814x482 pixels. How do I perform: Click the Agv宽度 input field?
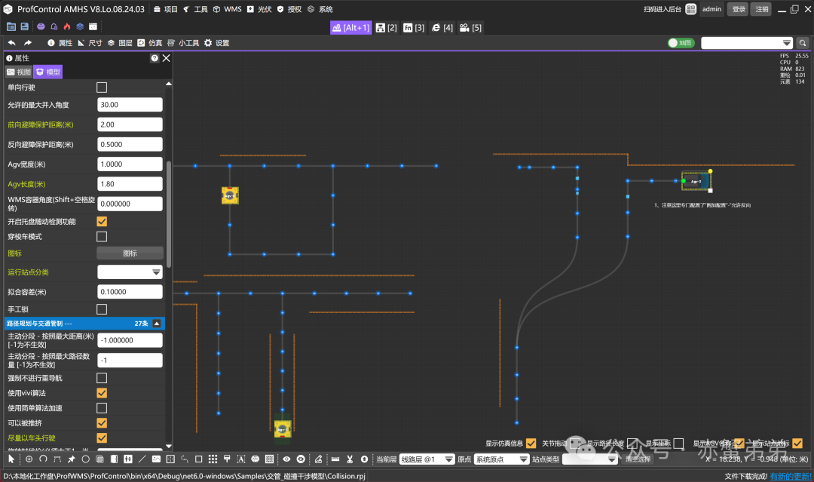(x=130, y=164)
